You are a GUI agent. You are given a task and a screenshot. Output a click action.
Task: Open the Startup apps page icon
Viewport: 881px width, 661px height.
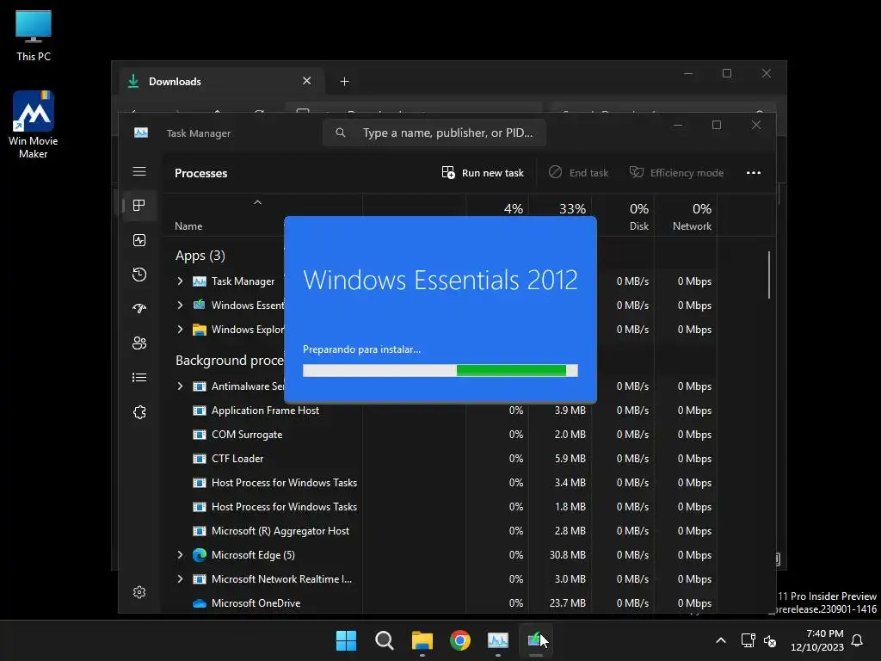click(x=139, y=309)
